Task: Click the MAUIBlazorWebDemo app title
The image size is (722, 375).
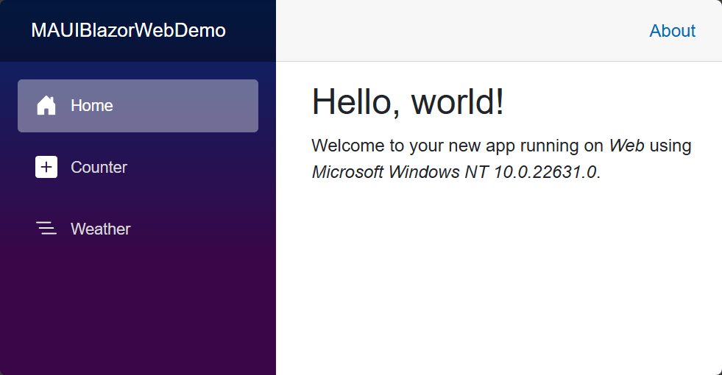Action: pyautogui.click(x=129, y=30)
